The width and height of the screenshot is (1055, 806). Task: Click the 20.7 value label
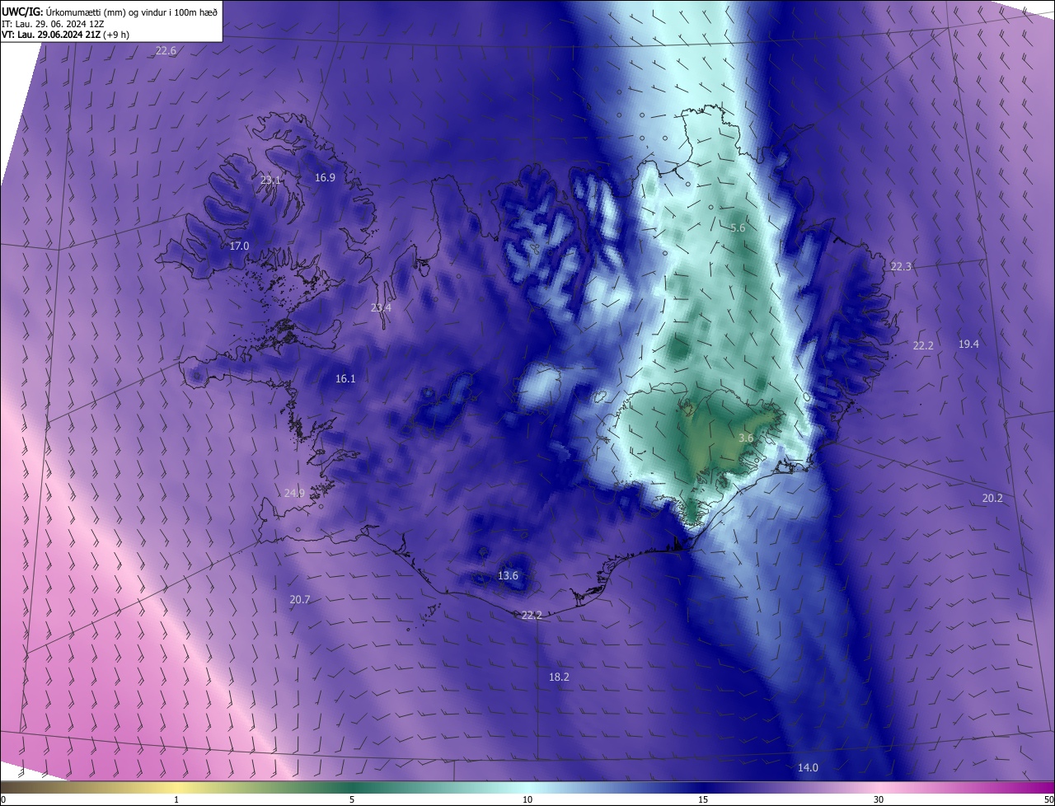point(300,600)
